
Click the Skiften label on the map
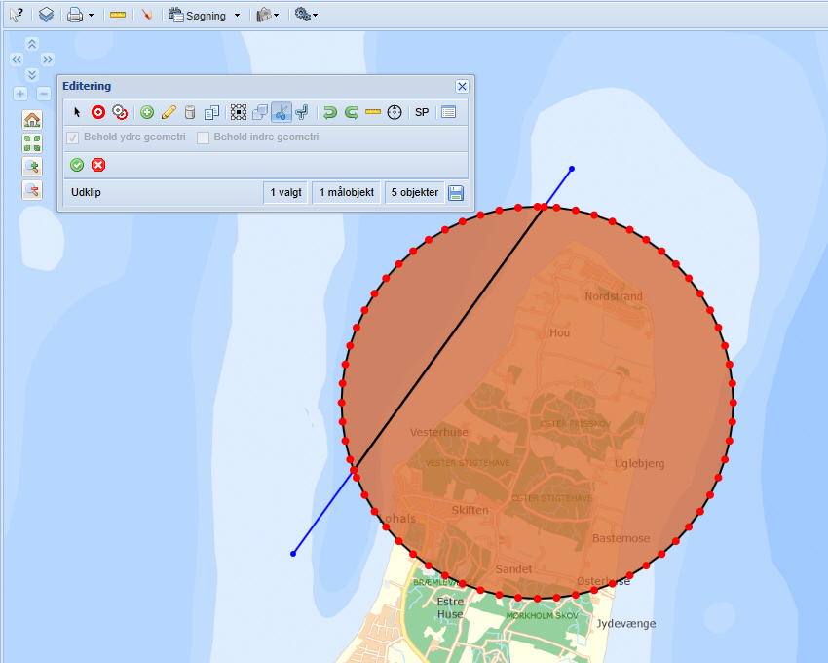click(x=470, y=510)
